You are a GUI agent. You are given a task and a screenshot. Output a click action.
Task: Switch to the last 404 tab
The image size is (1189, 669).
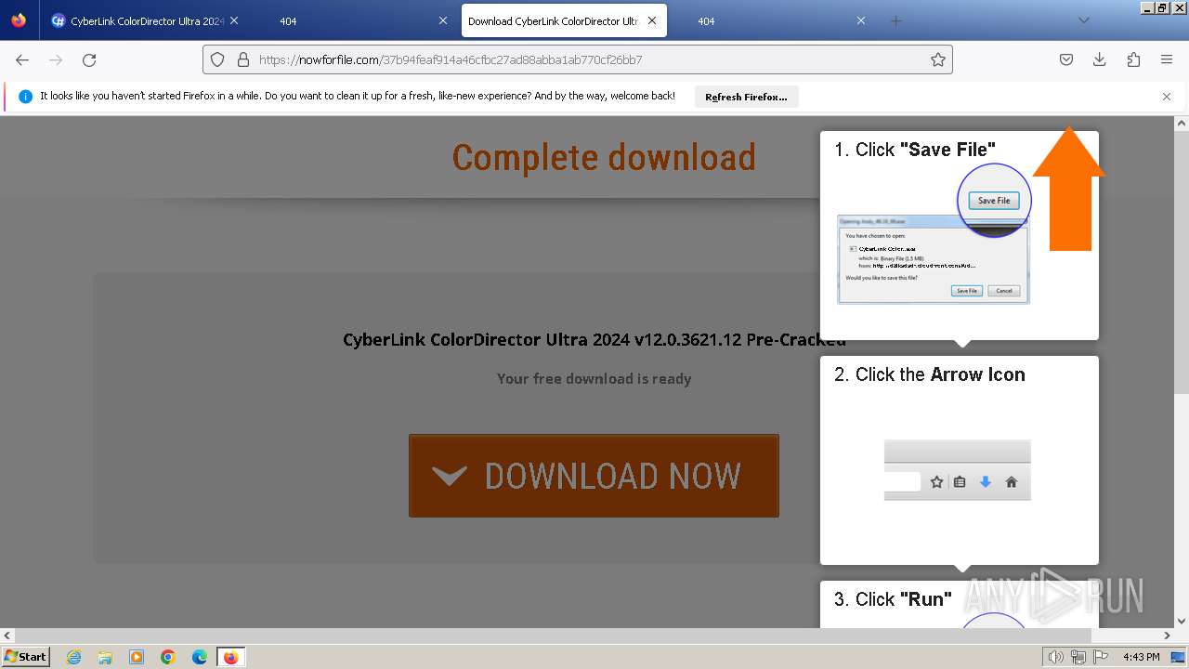(x=772, y=20)
